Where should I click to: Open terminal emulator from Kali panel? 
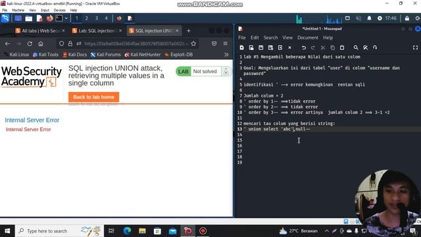click(59, 18)
